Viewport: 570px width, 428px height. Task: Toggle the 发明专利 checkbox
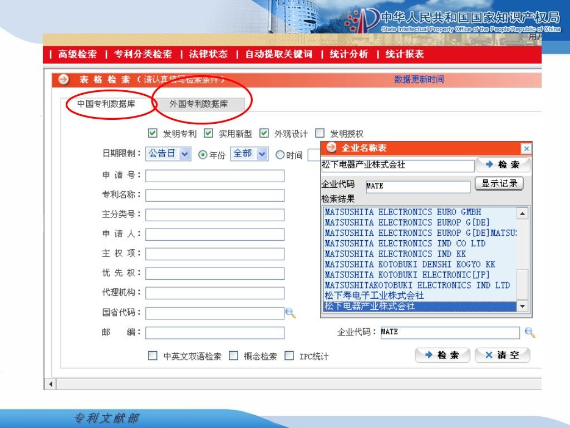(x=153, y=133)
